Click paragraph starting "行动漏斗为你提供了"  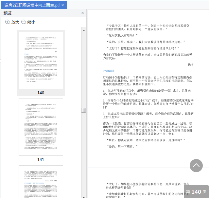(x=148, y=81)
